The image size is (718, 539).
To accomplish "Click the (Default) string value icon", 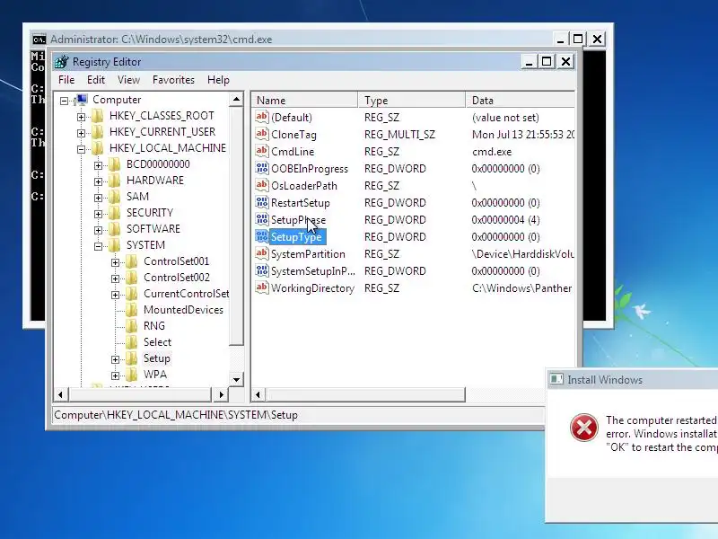I will coord(261,117).
